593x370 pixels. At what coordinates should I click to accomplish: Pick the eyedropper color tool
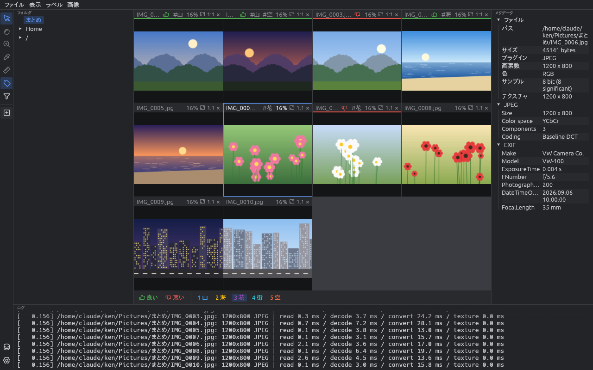click(x=6, y=57)
